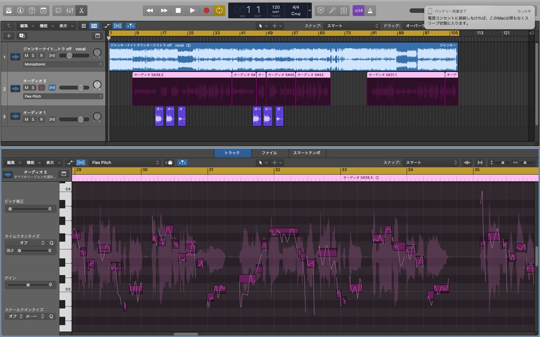Open the tracks area スナップ スマート dropdown
Image resolution: width=540 pixels, height=337 pixels.
(x=352, y=26)
